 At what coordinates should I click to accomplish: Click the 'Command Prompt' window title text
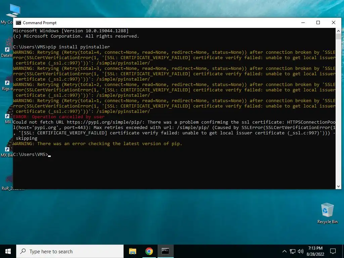[x=40, y=23]
